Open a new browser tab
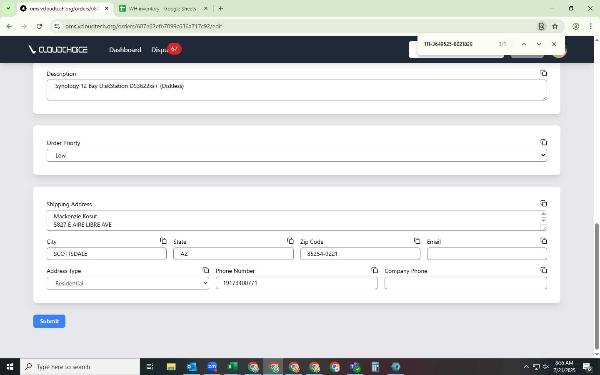The width and height of the screenshot is (600, 375). pos(220,8)
